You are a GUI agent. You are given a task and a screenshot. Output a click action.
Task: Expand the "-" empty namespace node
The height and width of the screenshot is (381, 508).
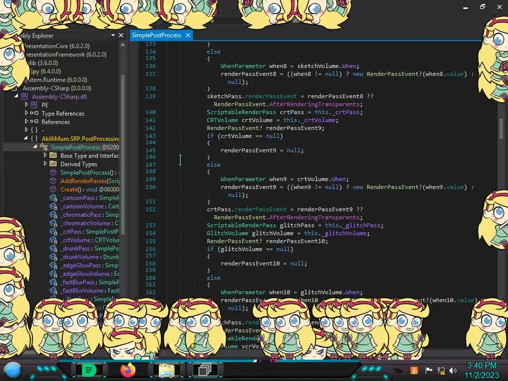click(26, 129)
